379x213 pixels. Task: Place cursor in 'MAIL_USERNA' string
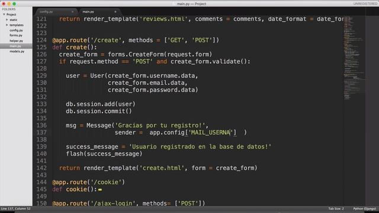click(x=210, y=133)
